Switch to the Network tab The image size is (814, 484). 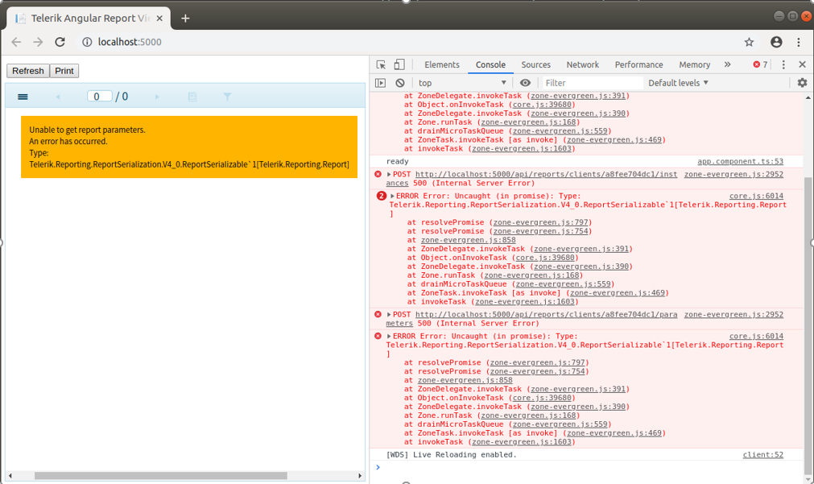(582, 64)
